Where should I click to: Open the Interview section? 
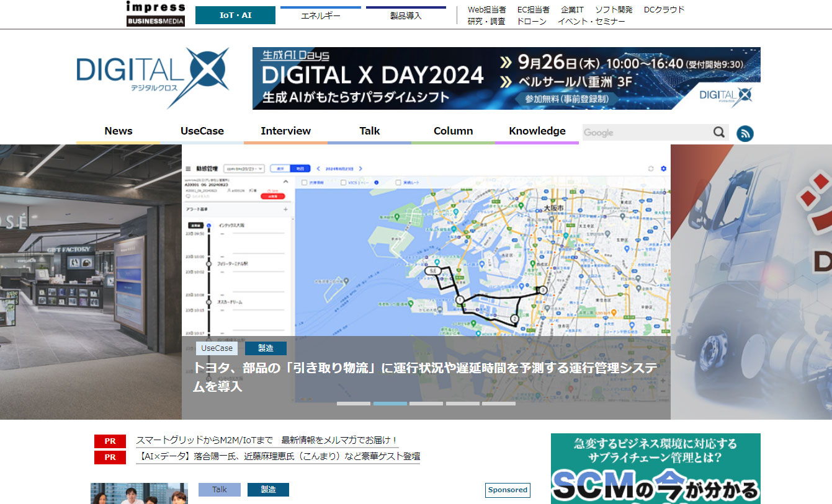point(285,131)
